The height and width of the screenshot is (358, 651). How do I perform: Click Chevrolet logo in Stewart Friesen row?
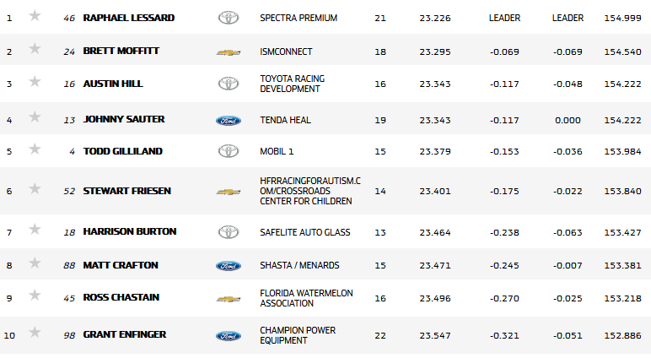[228, 193]
